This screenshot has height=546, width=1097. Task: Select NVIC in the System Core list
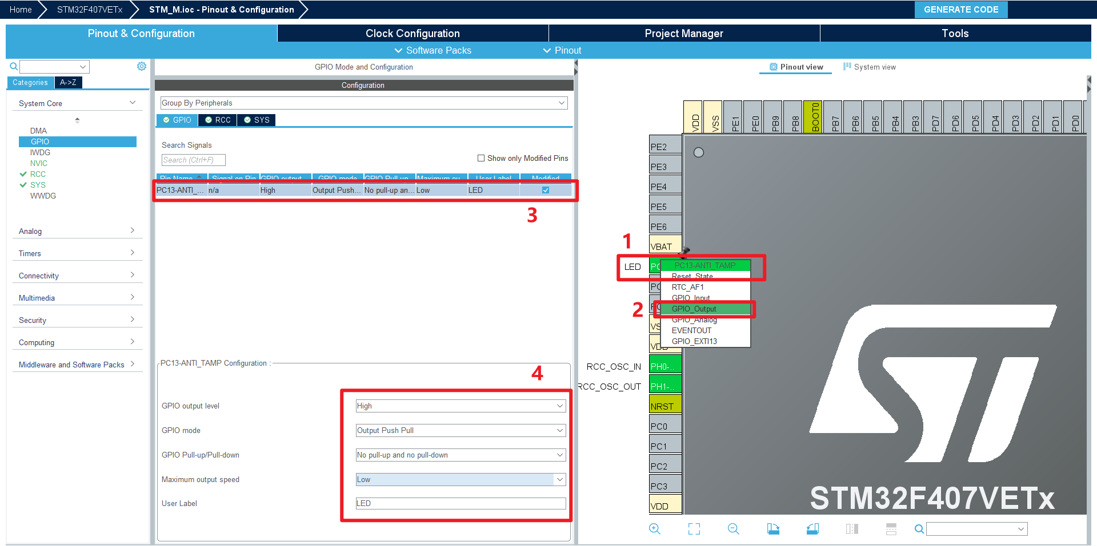(39, 163)
